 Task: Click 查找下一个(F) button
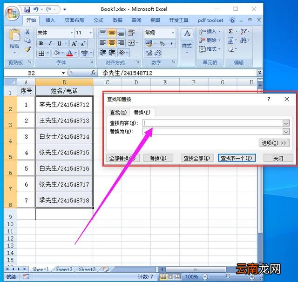pos(237,158)
